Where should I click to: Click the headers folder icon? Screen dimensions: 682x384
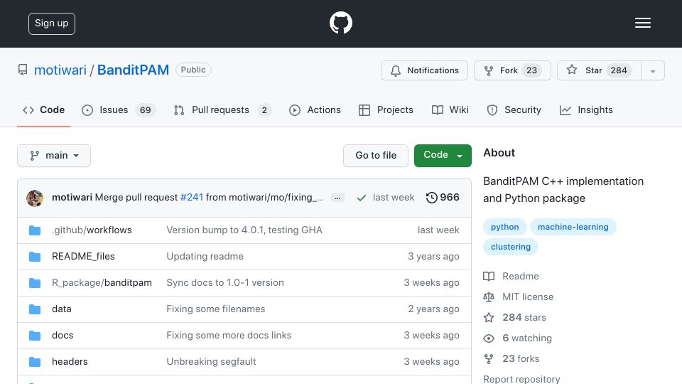tap(35, 362)
